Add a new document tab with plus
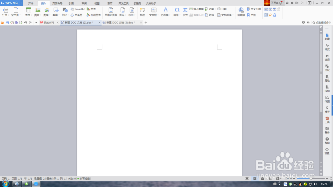This screenshot has height=187, width=333. tap(146, 23)
